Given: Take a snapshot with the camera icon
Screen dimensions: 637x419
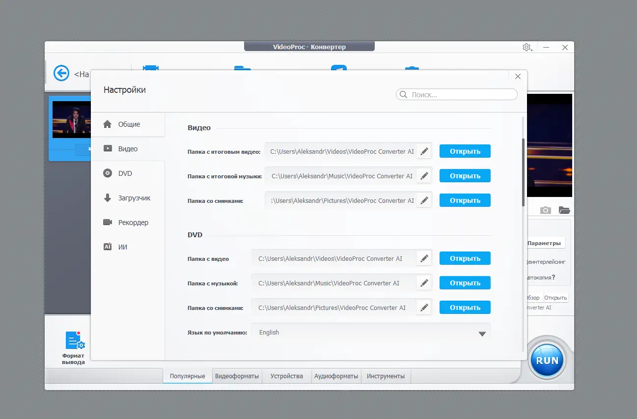Looking at the screenshot, I should click(545, 210).
